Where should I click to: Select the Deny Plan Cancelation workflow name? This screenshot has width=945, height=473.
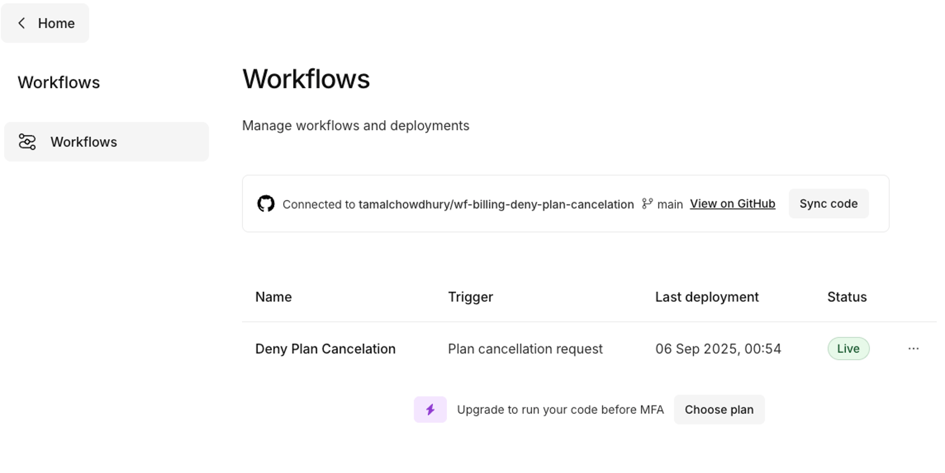325,349
